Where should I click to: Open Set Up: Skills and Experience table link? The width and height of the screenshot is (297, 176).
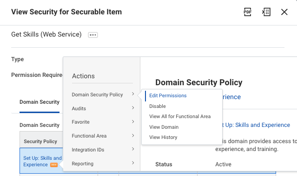coord(42,161)
